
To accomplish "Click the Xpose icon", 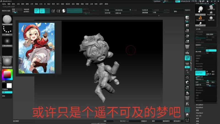I will 187,120.
